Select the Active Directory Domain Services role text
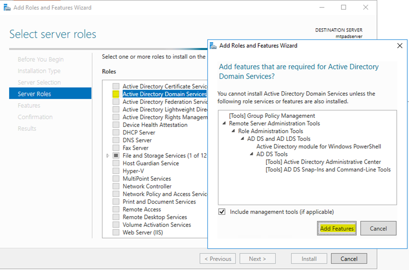This screenshot has width=409, height=270. pos(164,94)
